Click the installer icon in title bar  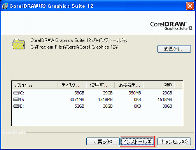coord(5,6)
